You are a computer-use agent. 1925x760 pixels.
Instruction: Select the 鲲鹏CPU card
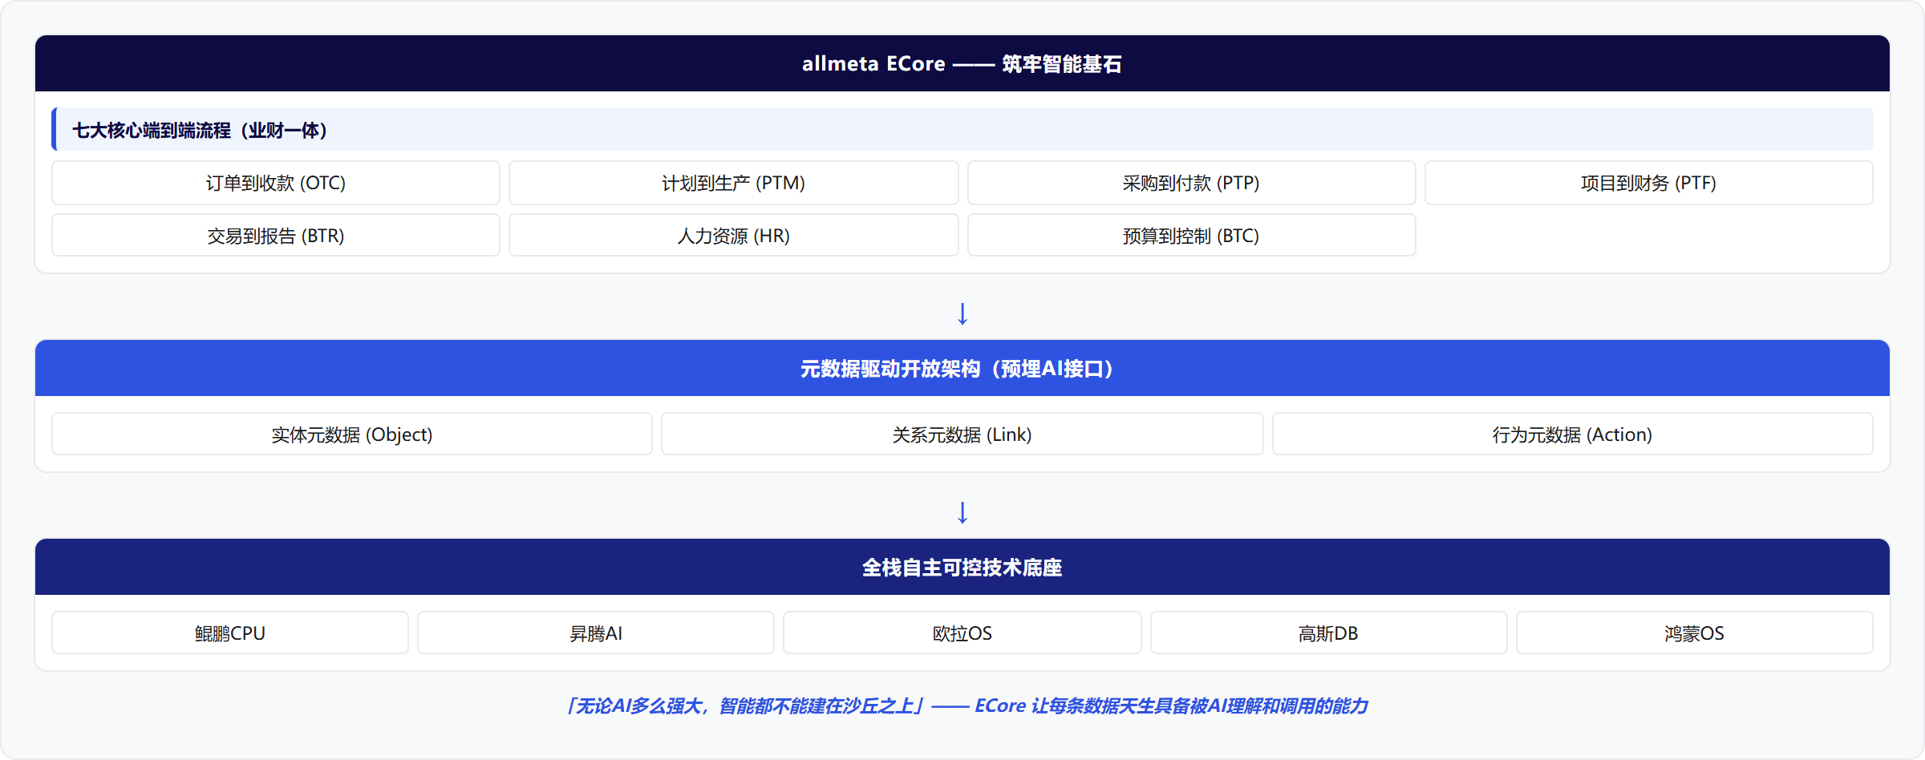(x=230, y=633)
